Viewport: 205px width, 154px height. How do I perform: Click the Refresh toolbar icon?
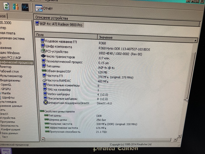point(6,7)
